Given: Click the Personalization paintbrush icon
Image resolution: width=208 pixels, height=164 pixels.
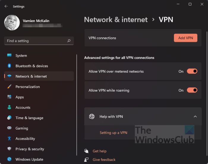Looking at the screenshot, I should (10, 87).
